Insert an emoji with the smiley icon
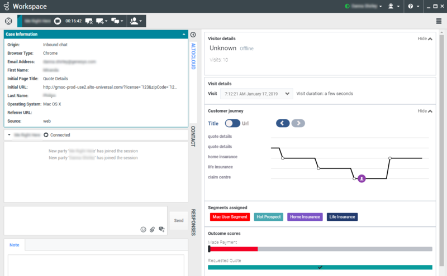447x276 pixels. (144, 229)
